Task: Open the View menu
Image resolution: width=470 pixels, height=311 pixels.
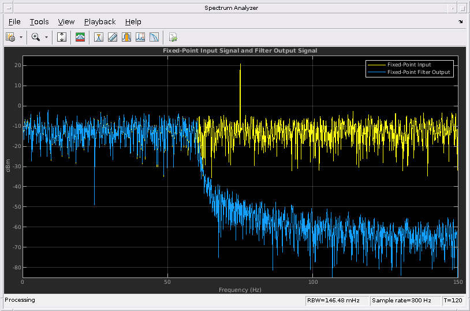Action: (66, 22)
